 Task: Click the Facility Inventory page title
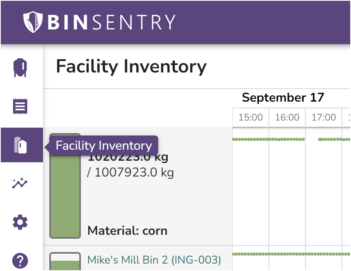tap(131, 67)
